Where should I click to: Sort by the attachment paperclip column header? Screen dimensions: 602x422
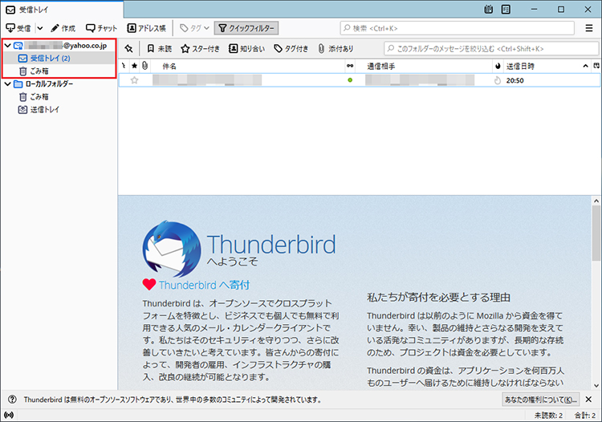(x=144, y=66)
